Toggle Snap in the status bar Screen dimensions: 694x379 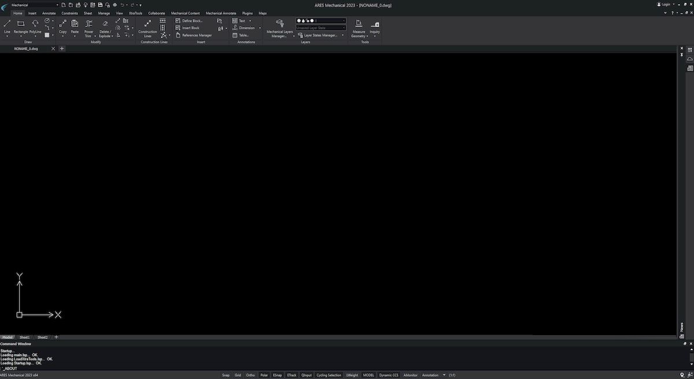226,375
